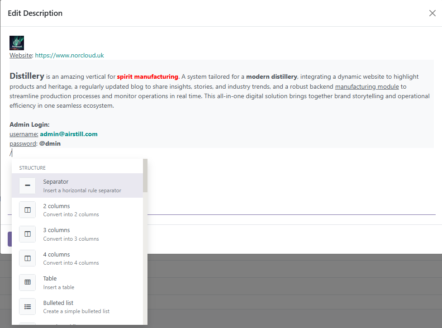Choose the '2 columns' menu label
The width and height of the screenshot is (442, 328).
point(57,206)
